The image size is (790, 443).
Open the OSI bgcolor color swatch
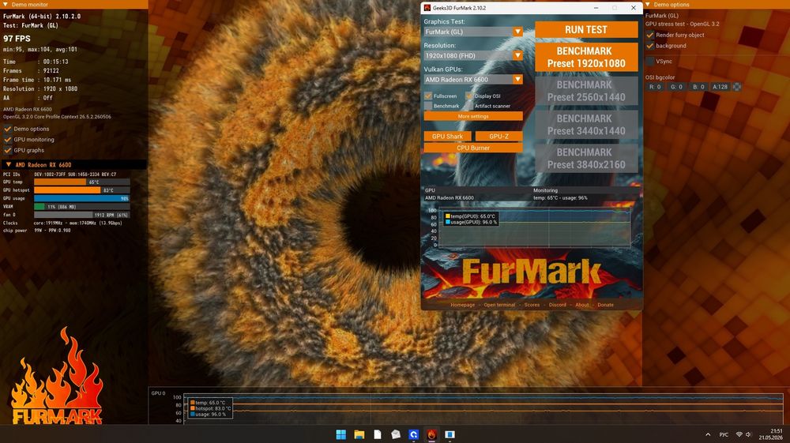click(x=736, y=87)
